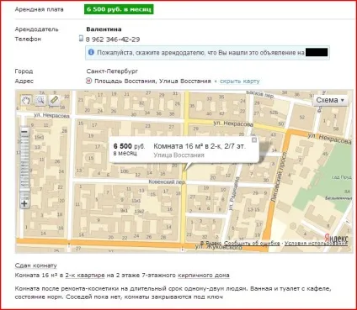The height and width of the screenshot is (310, 357).
Task: Click the phone number 8 962 346-42-29
Action: tap(113, 39)
